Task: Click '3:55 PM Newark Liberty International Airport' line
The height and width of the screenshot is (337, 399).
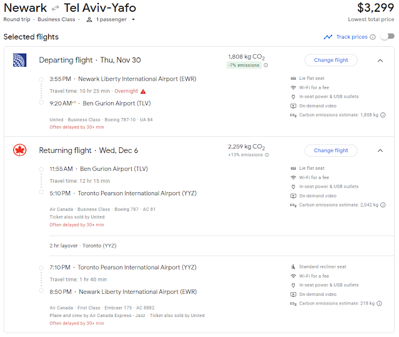Action: click(x=123, y=79)
